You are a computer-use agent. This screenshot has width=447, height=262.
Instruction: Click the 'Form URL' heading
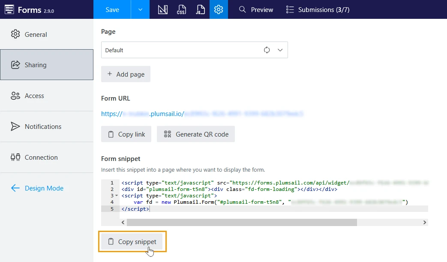(x=115, y=98)
